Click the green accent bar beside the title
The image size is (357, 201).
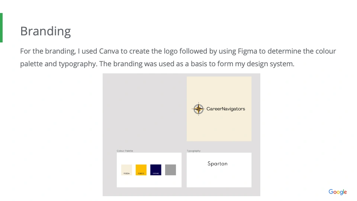(1, 28)
